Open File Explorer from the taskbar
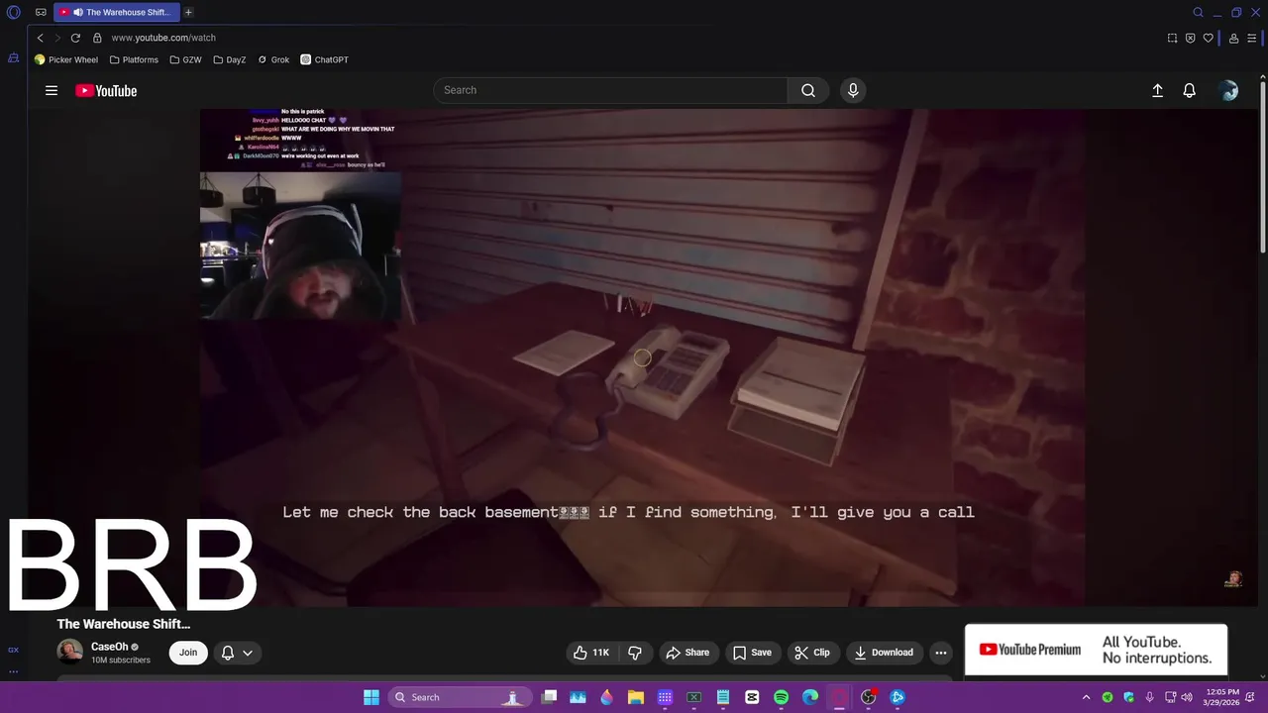Image resolution: width=1268 pixels, height=713 pixels. [x=636, y=697]
